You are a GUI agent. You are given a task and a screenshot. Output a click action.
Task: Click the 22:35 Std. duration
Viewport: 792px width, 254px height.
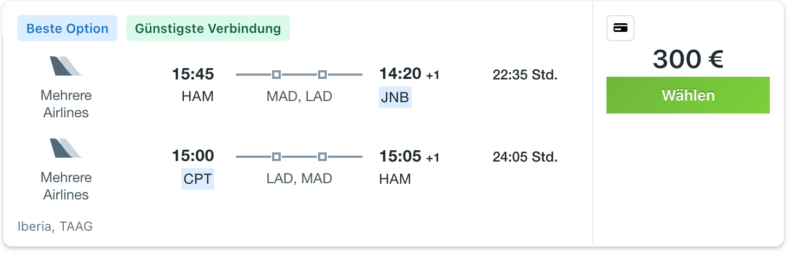point(525,75)
